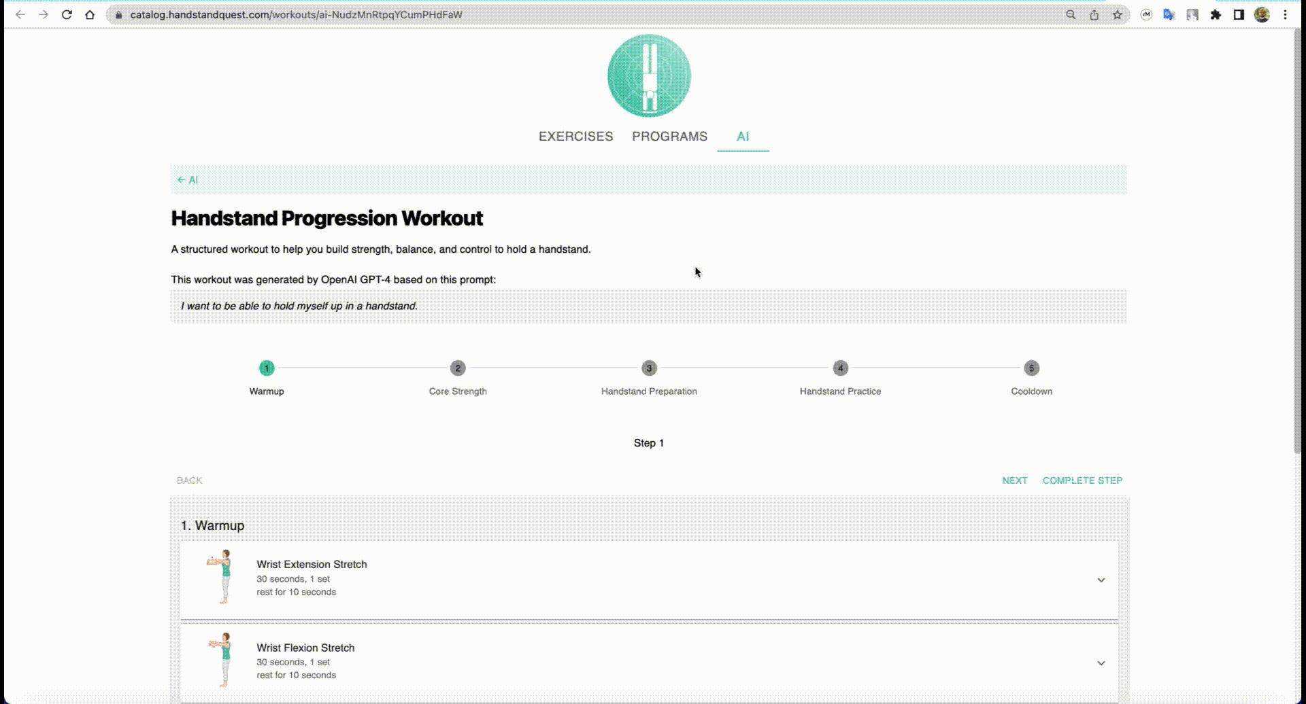
Task: Reload the page with refresh icon
Action: tap(67, 14)
